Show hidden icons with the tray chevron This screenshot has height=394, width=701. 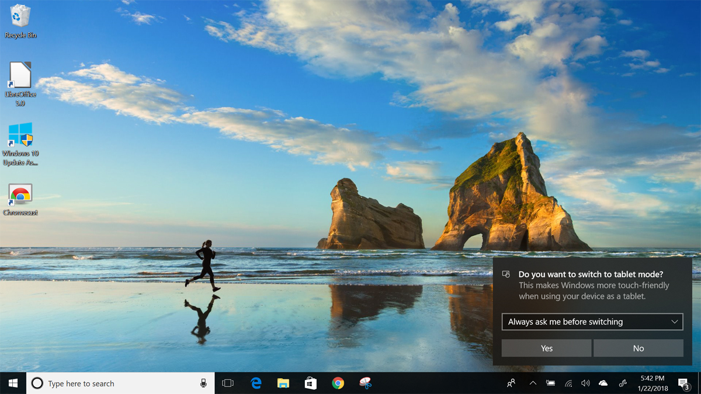(532, 383)
